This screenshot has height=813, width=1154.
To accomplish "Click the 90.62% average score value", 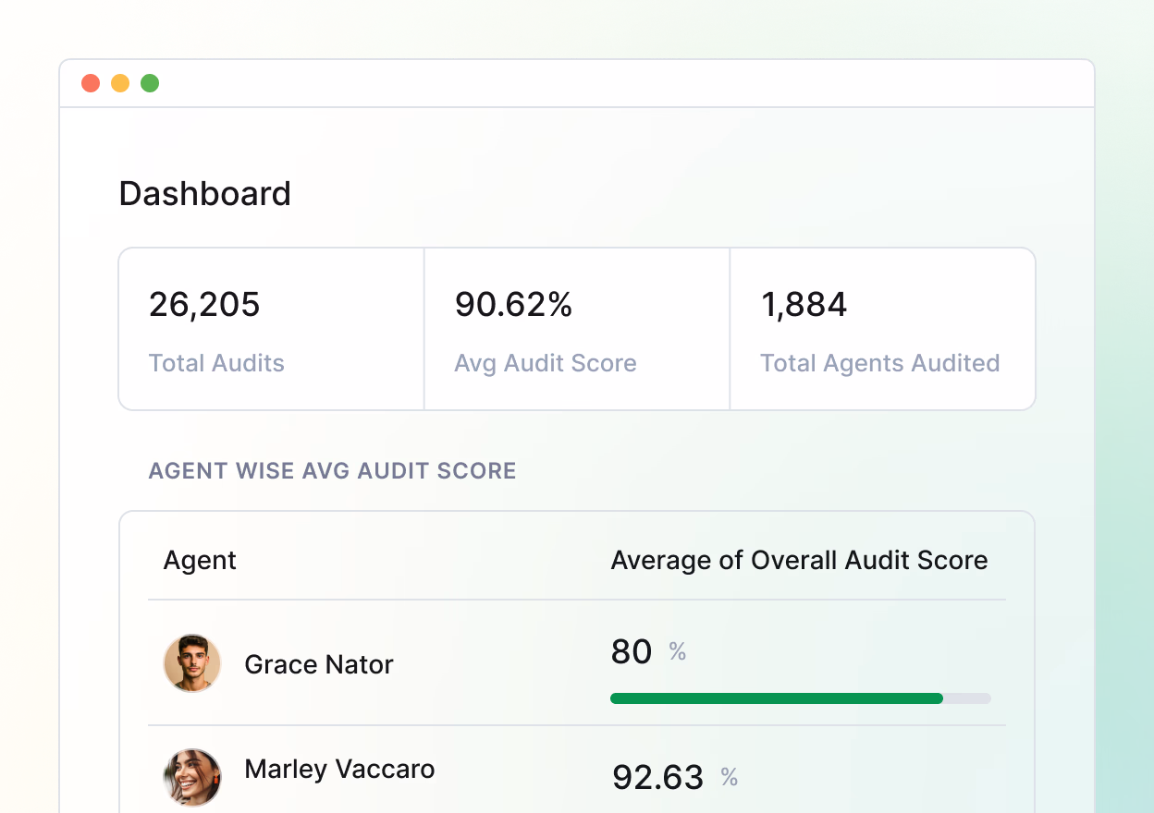I will click(x=513, y=304).
